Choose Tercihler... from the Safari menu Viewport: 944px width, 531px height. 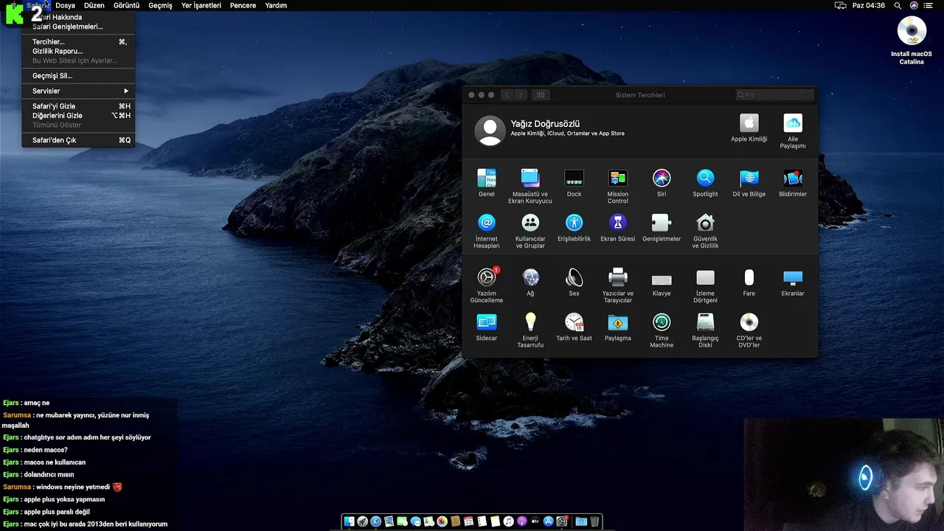(78, 42)
